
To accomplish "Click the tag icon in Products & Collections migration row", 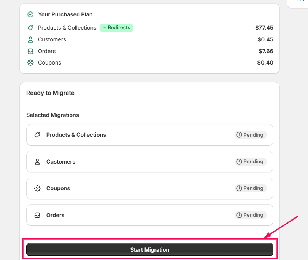I will pos(37,135).
